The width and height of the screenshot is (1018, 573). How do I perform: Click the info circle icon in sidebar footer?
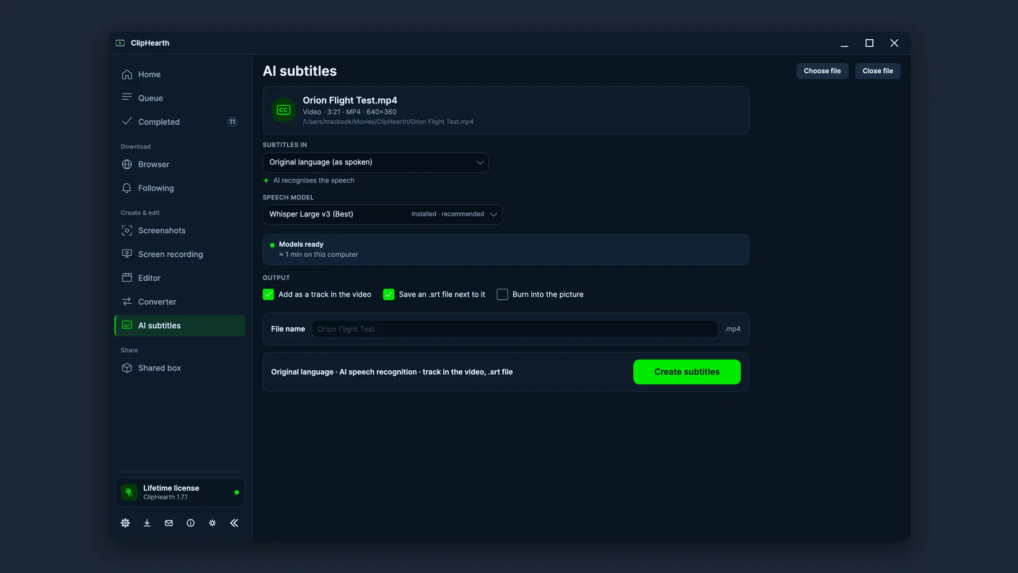[x=190, y=523]
